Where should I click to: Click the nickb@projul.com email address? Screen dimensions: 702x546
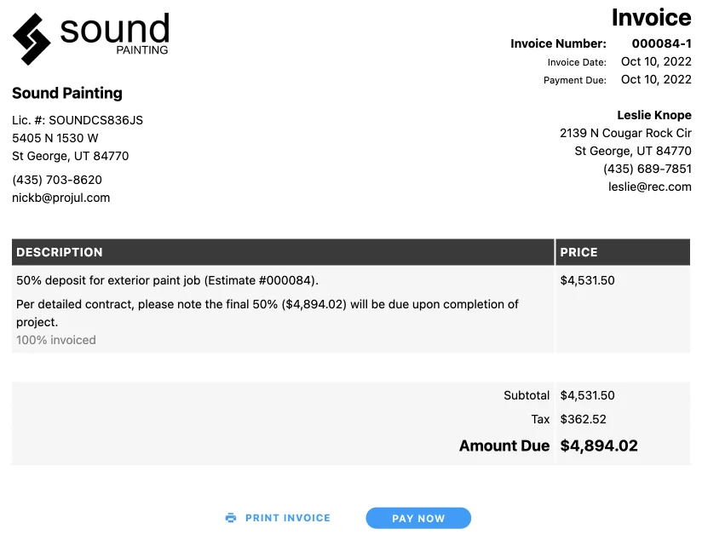pyautogui.click(x=61, y=198)
